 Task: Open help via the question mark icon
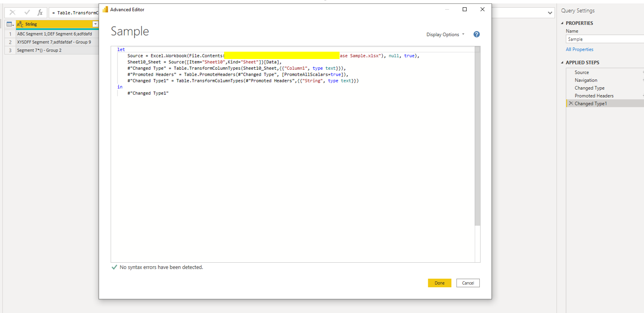click(x=476, y=35)
